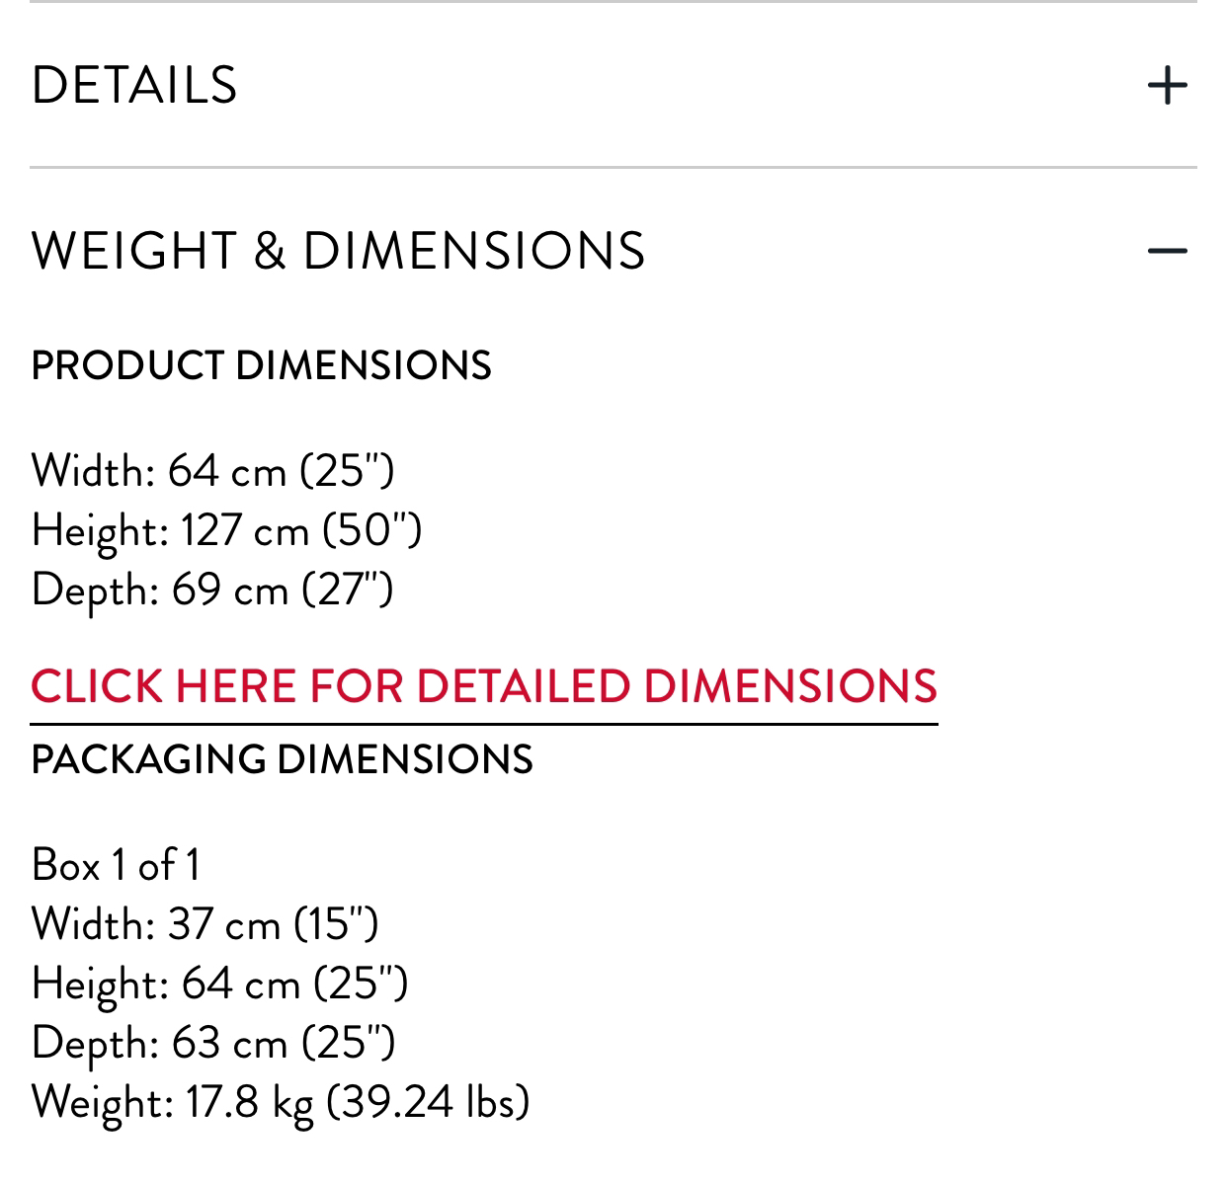
Task: Click the packaging Depth 63 cm line
Action: [x=214, y=1043]
